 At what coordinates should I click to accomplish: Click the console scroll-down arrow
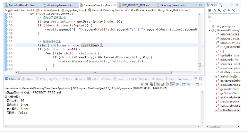pyautogui.click(x=203, y=123)
